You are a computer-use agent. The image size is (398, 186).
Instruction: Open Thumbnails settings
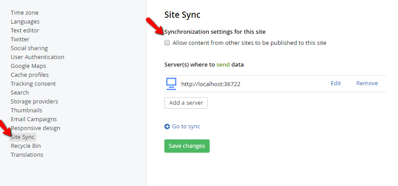pyautogui.click(x=26, y=111)
